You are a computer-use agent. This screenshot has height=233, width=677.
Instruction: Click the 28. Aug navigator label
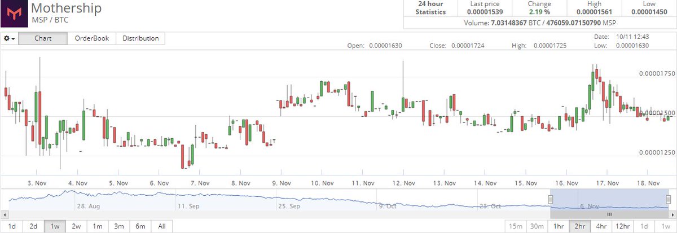[88, 206]
